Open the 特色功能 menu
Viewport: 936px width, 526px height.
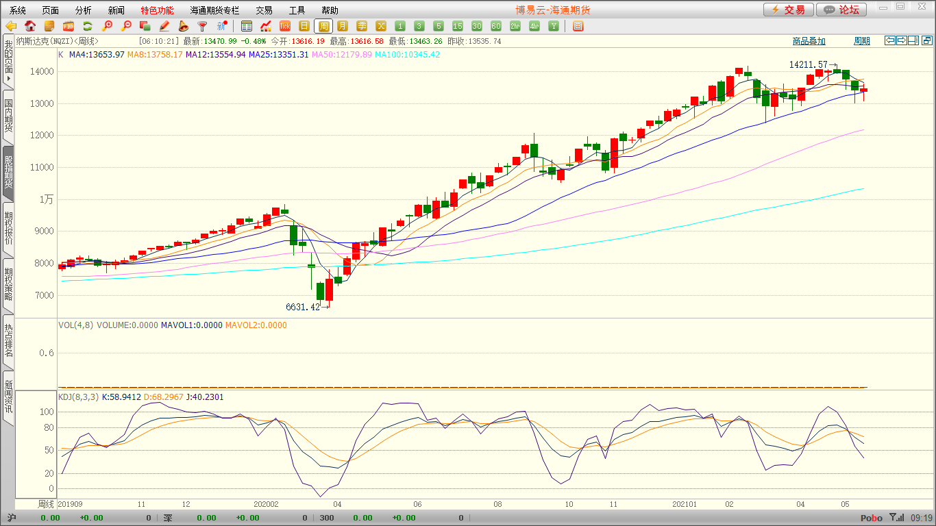pos(158,10)
